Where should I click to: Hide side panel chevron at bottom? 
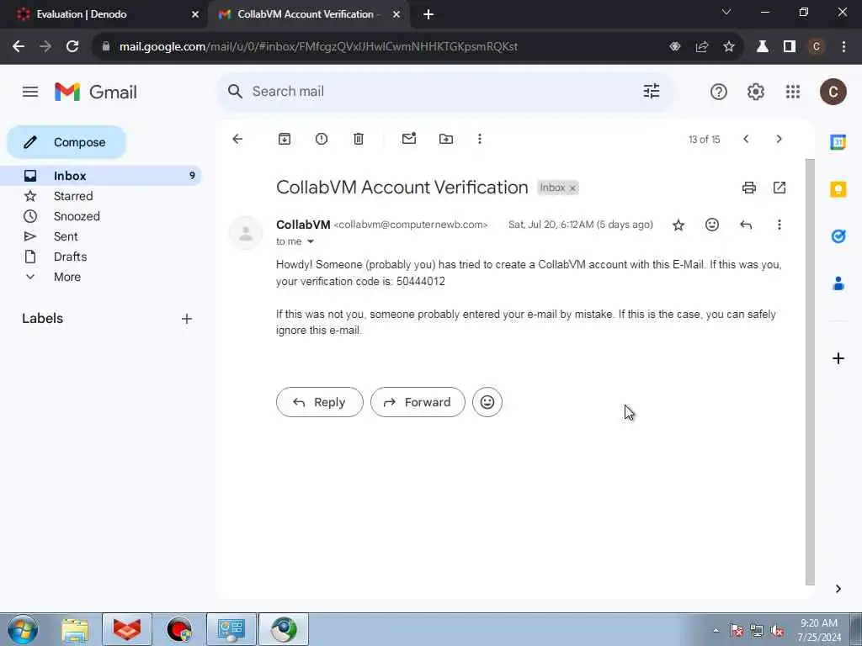pyautogui.click(x=838, y=589)
